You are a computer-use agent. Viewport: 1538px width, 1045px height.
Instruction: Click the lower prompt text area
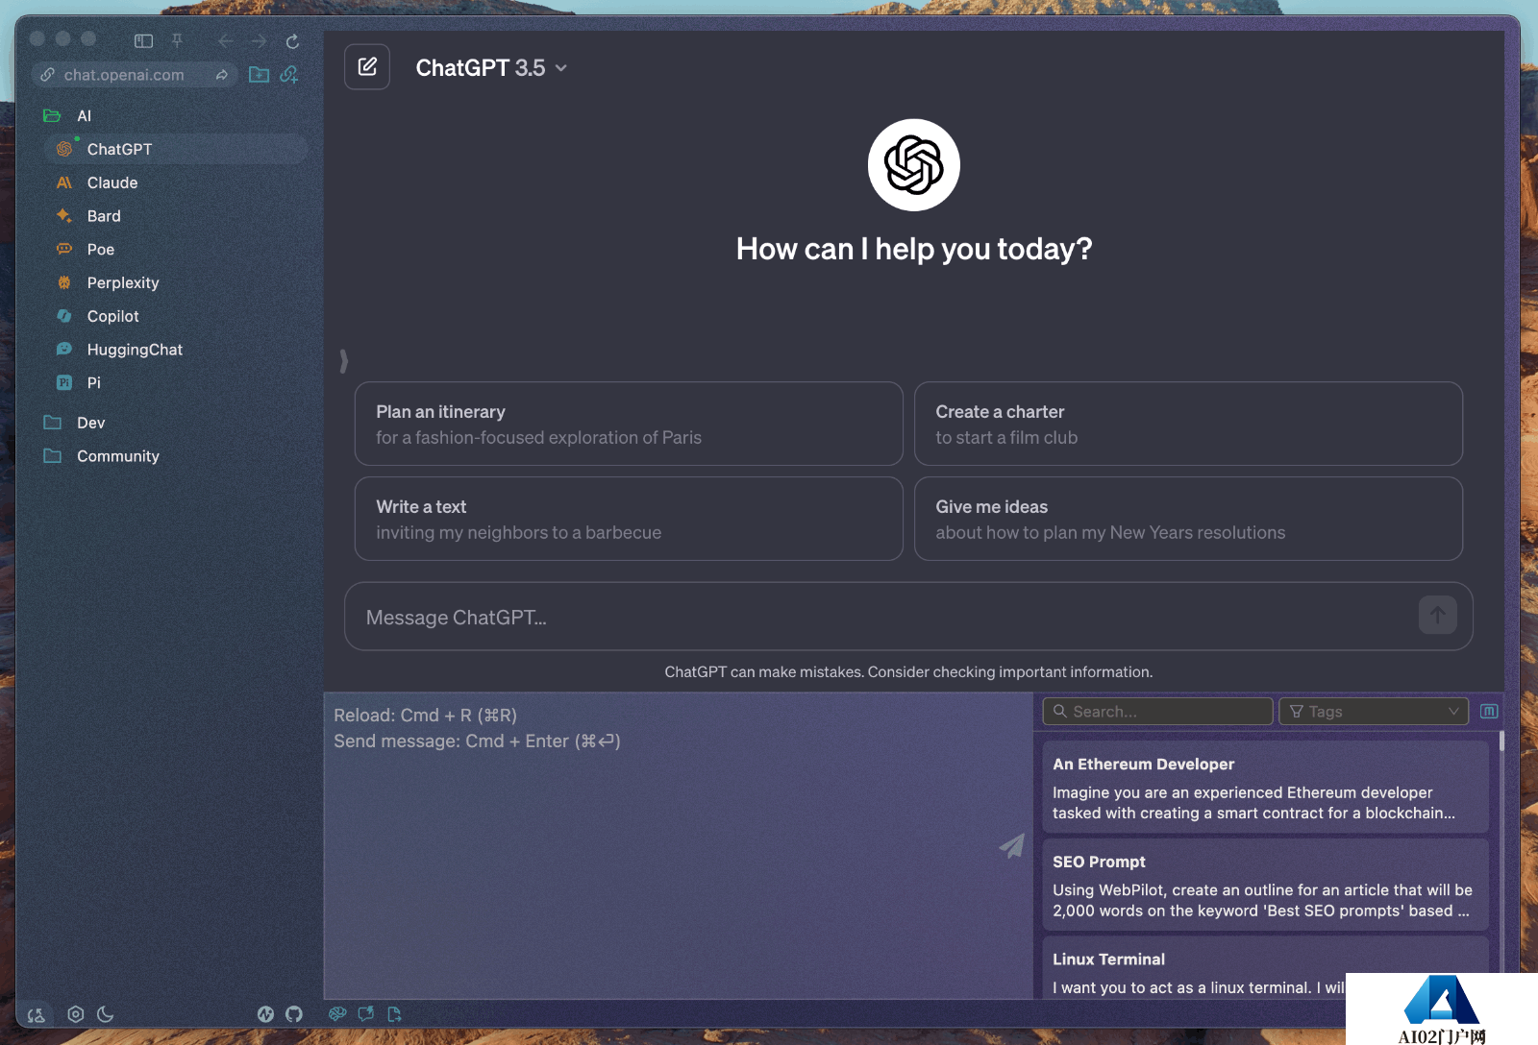678,845
